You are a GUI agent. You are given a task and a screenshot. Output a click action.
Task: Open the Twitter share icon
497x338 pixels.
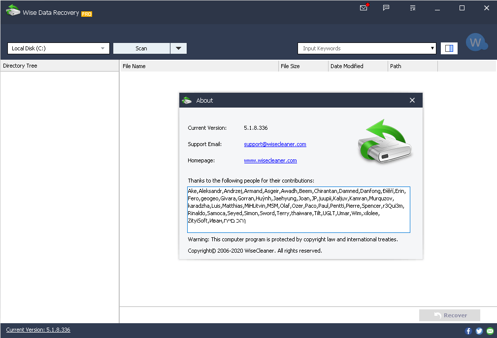pos(479,331)
